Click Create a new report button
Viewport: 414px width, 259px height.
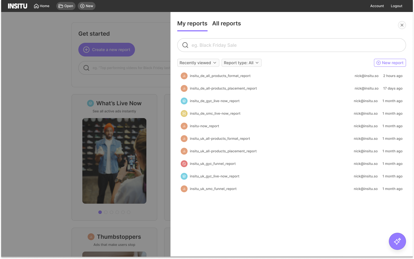(107, 50)
